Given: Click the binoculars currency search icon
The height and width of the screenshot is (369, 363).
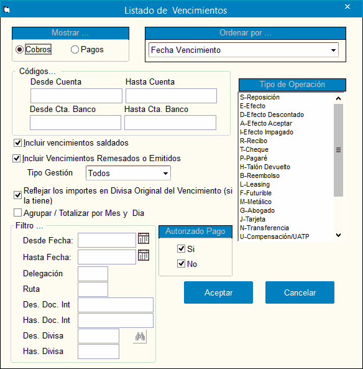Looking at the screenshot, I should [x=140, y=337].
